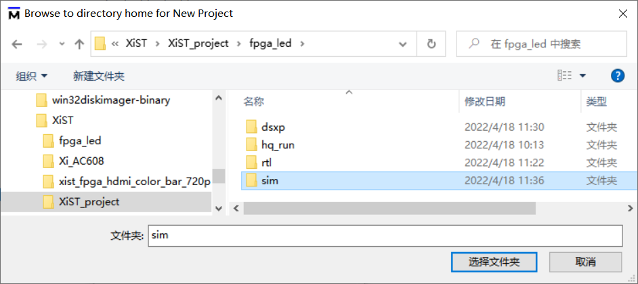Sort files by 修改日期 column

485,102
